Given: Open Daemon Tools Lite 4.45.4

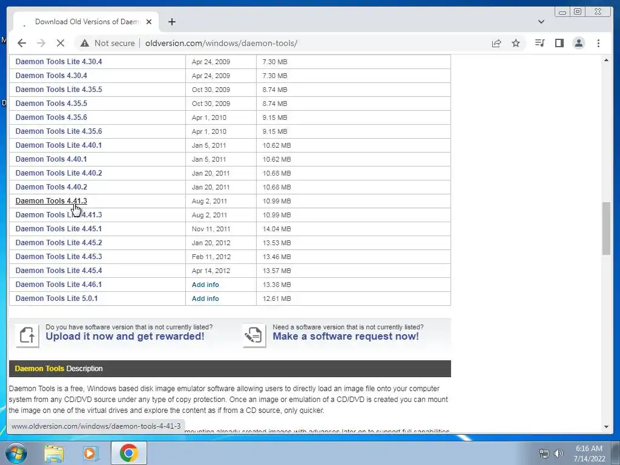Looking at the screenshot, I should [59, 271].
